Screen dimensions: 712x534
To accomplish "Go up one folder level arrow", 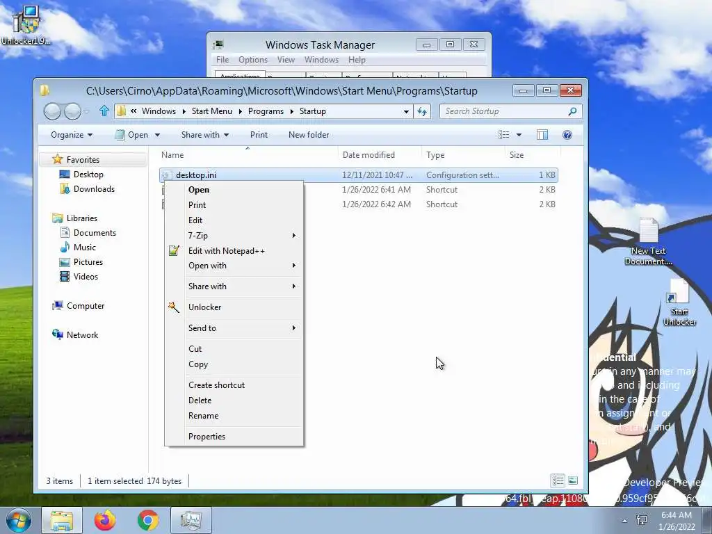I will 104,111.
